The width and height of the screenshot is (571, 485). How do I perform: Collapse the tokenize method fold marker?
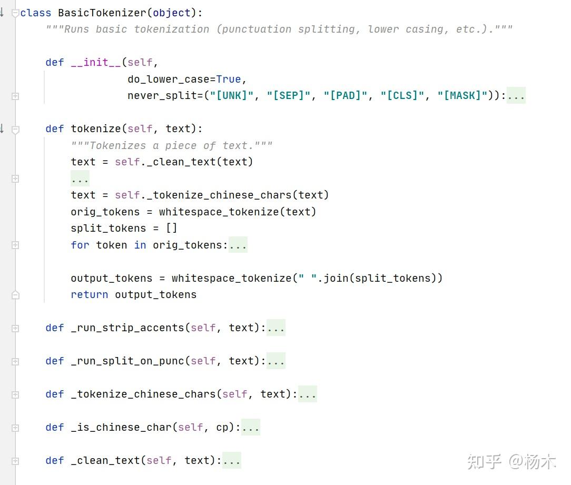[15, 129]
